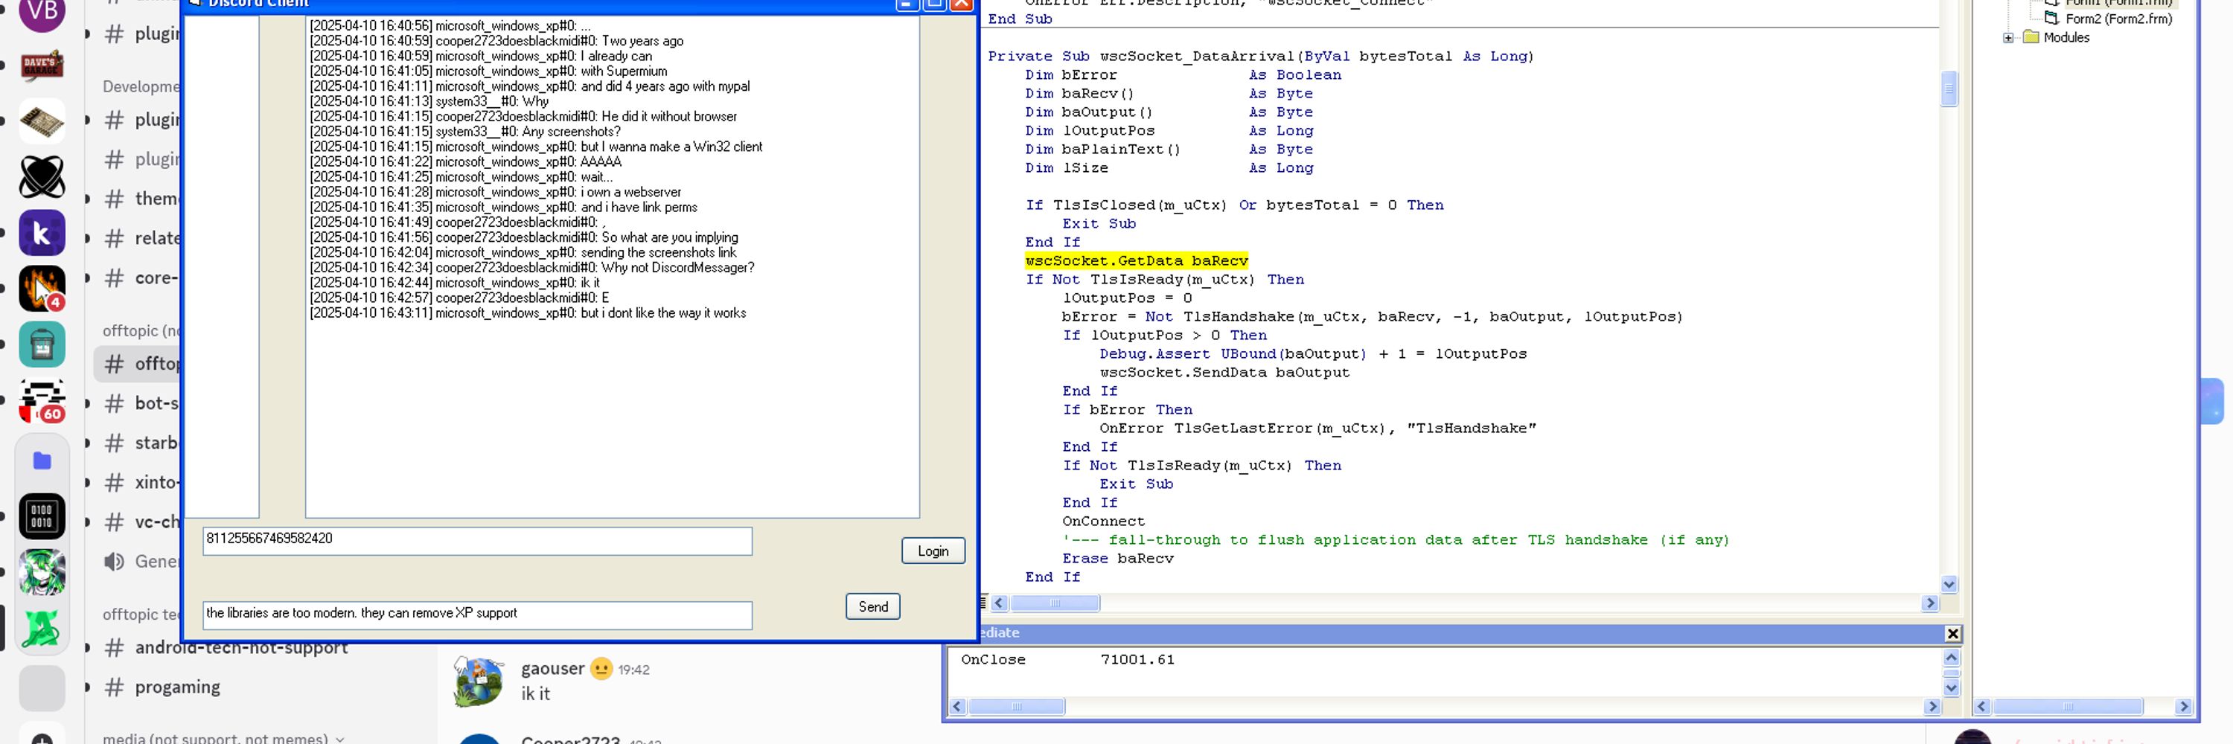Expand the Modules folder node
The height and width of the screenshot is (744, 2233).
pos(2008,37)
